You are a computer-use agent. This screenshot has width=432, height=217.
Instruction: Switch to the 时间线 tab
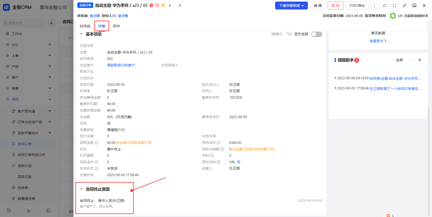click(85, 26)
